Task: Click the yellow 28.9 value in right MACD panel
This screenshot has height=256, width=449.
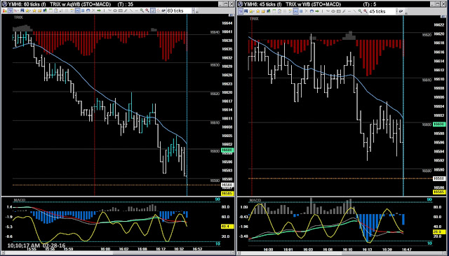Action: click(x=438, y=232)
